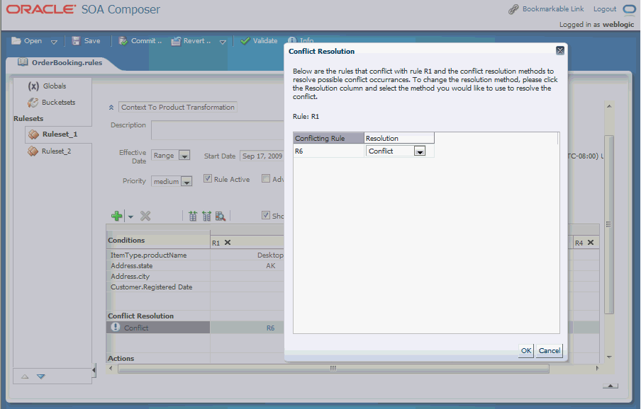Expand the Open dropdown arrow
The height and width of the screenshot is (409, 641).
[54, 42]
